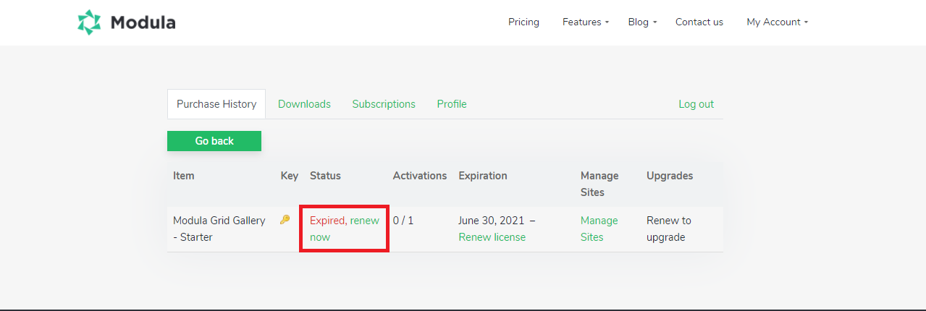Click the renew now link
Viewport: 926px width, 311px height.
(345, 229)
